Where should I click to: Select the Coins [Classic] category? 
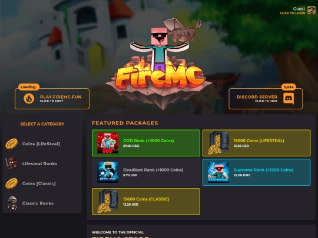(42, 183)
